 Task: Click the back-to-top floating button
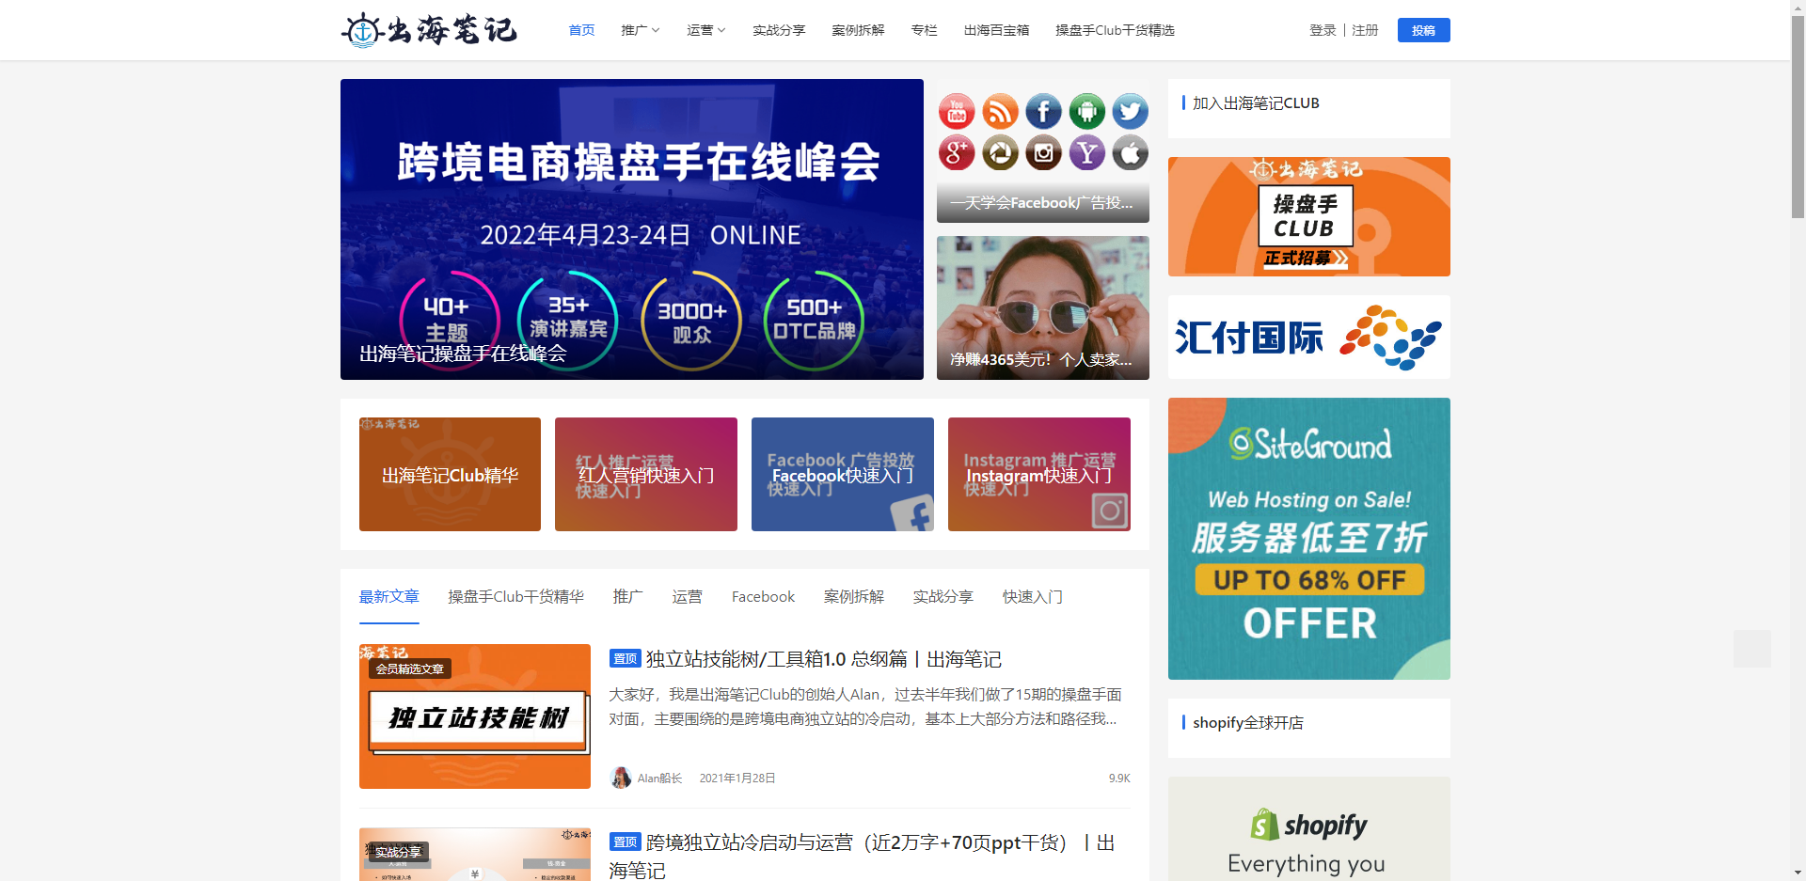[x=1752, y=649]
